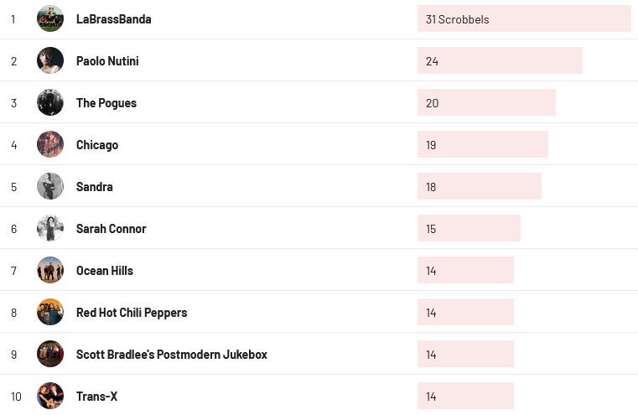The height and width of the screenshot is (415, 638).
Task: Go to Paolo Nutini artist page
Action: [x=107, y=61]
